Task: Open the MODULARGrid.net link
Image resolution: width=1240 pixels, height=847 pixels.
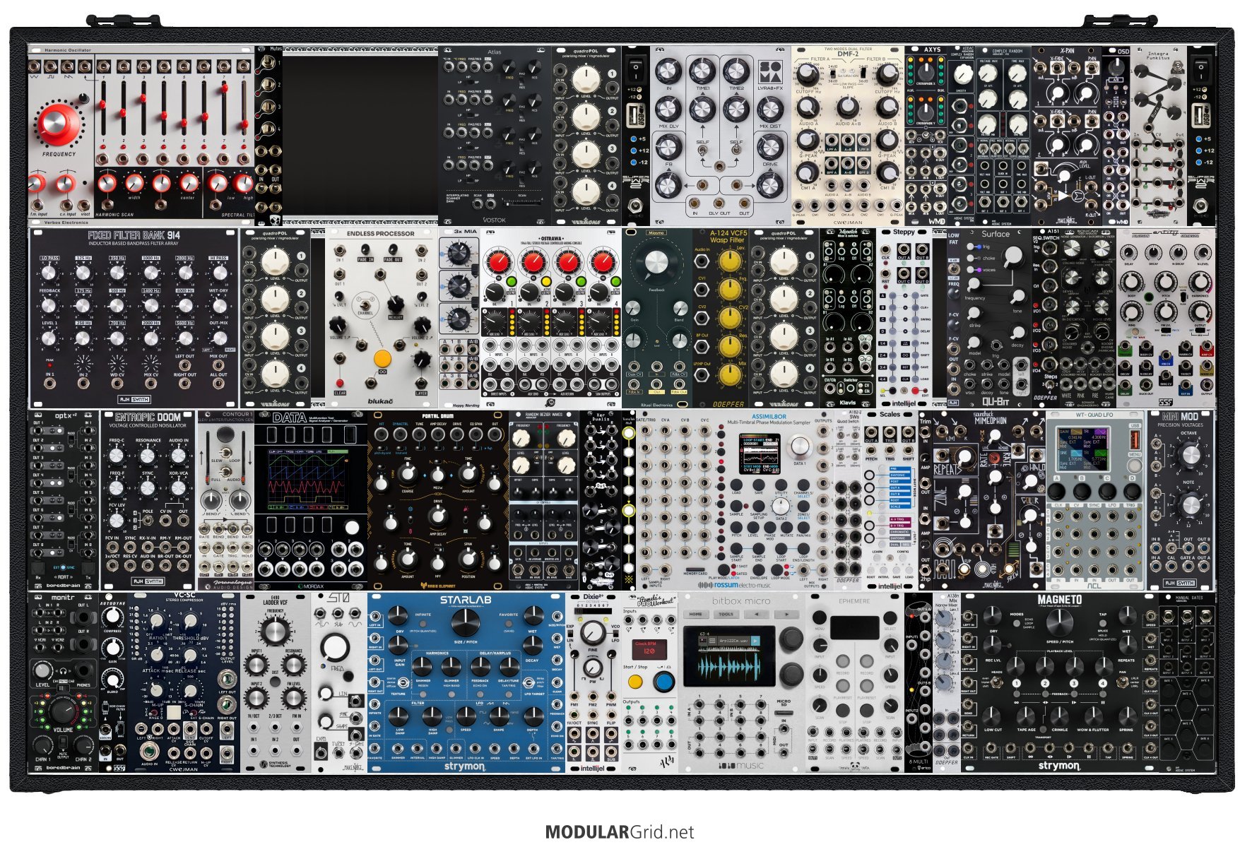Action: point(619,832)
